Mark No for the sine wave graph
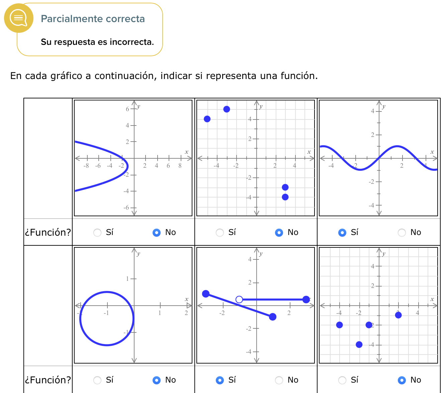 402,232
